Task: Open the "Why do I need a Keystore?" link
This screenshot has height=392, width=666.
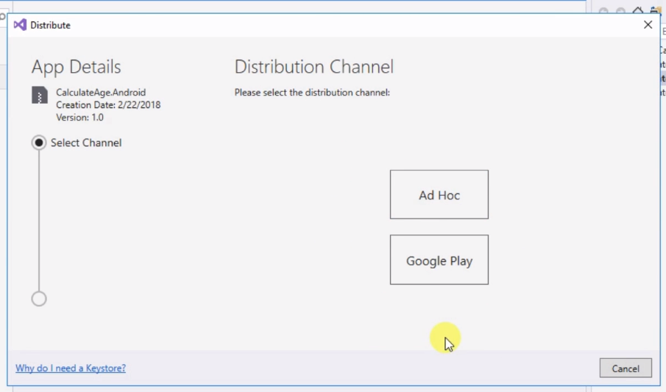Action: pos(71,368)
